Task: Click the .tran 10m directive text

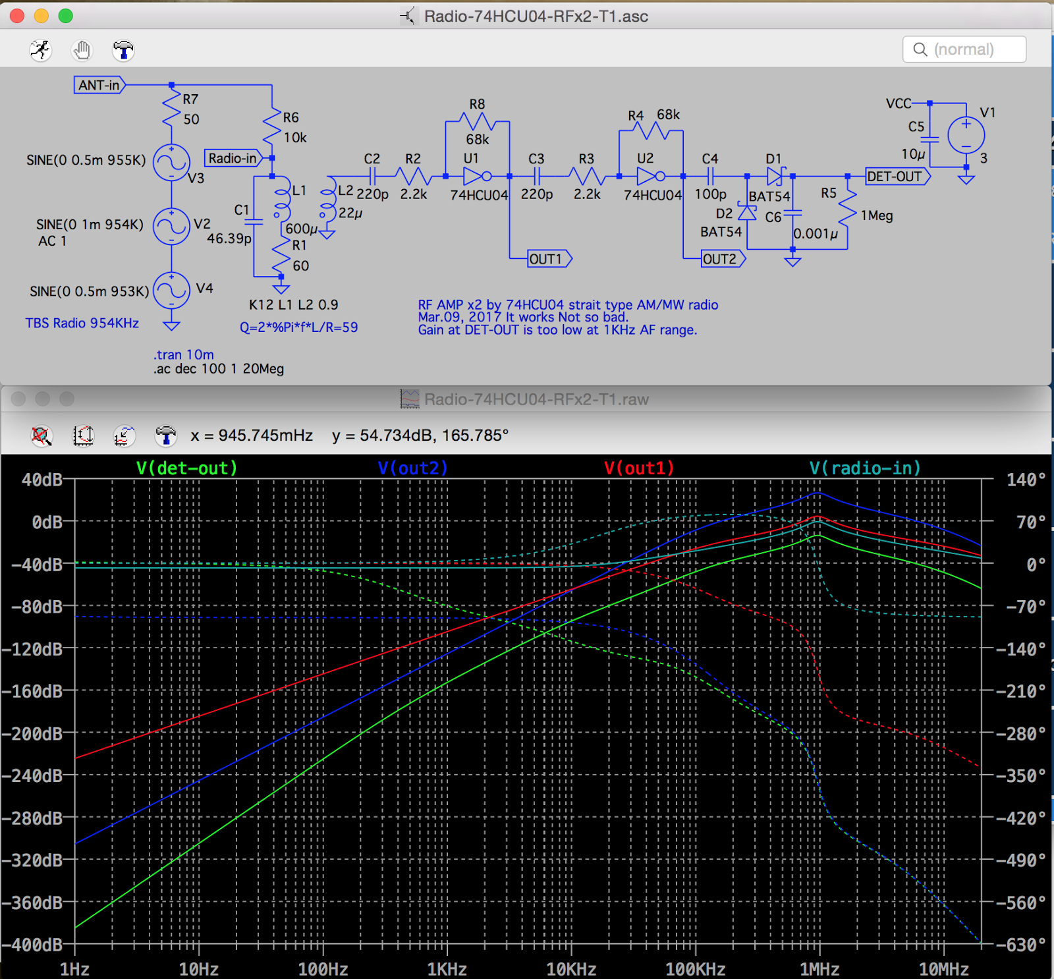Action: (184, 354)
